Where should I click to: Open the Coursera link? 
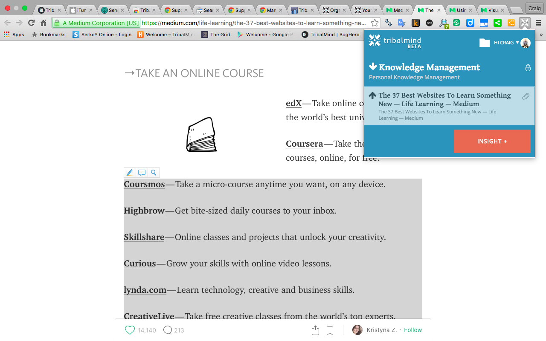(304, 144)
